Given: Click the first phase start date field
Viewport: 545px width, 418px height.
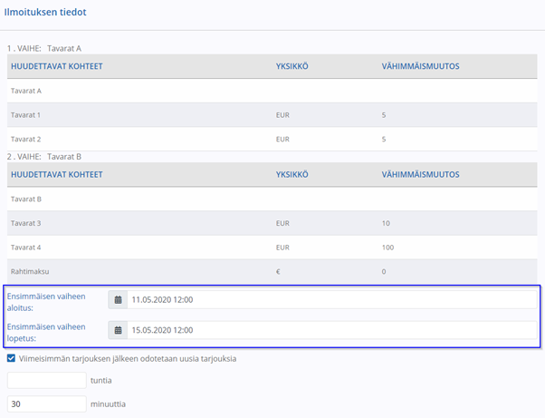Looking at the screenshot, I should [x=332, y=299].
